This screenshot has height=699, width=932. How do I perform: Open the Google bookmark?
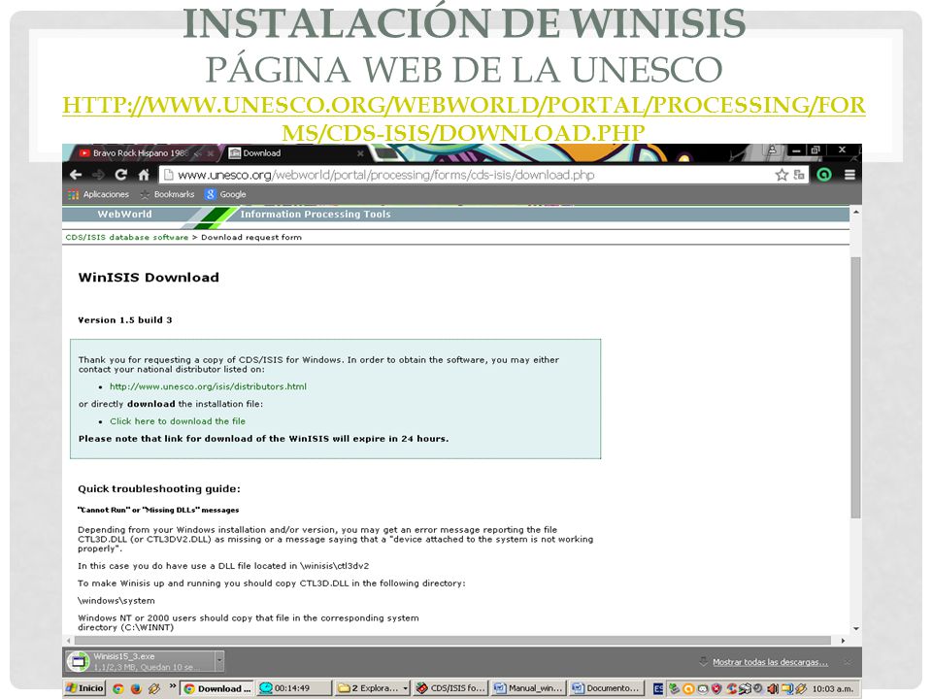click(225, 194)
